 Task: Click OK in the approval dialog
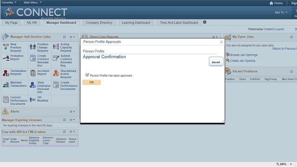tap(92, 83)
